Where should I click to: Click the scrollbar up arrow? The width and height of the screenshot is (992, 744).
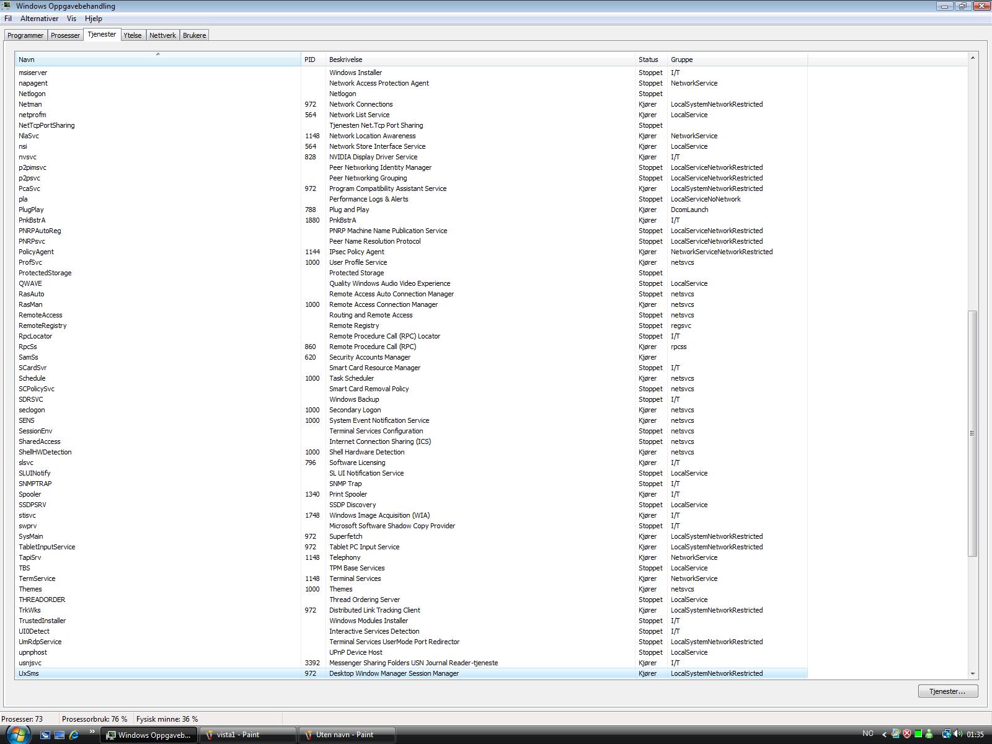(x=972, y=58)
